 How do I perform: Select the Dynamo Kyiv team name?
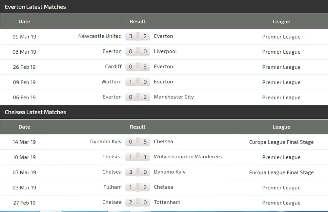(106, 142)
